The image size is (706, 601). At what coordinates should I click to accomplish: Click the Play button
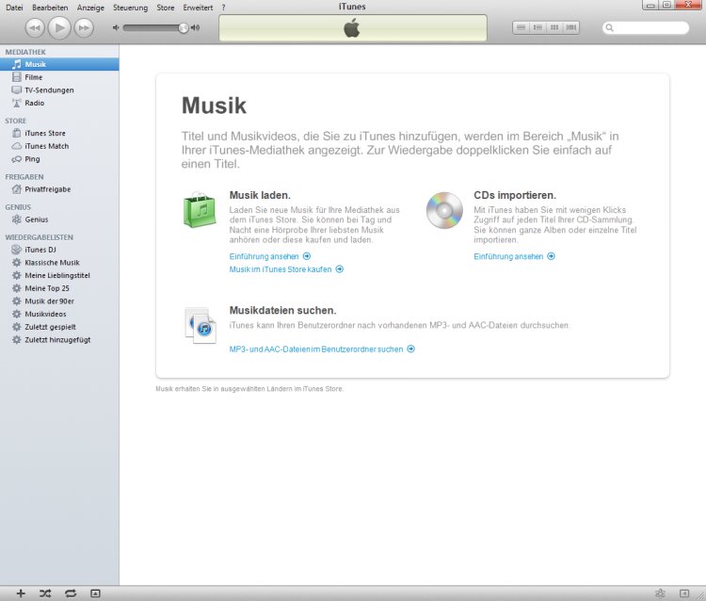[x=59, y=28]
